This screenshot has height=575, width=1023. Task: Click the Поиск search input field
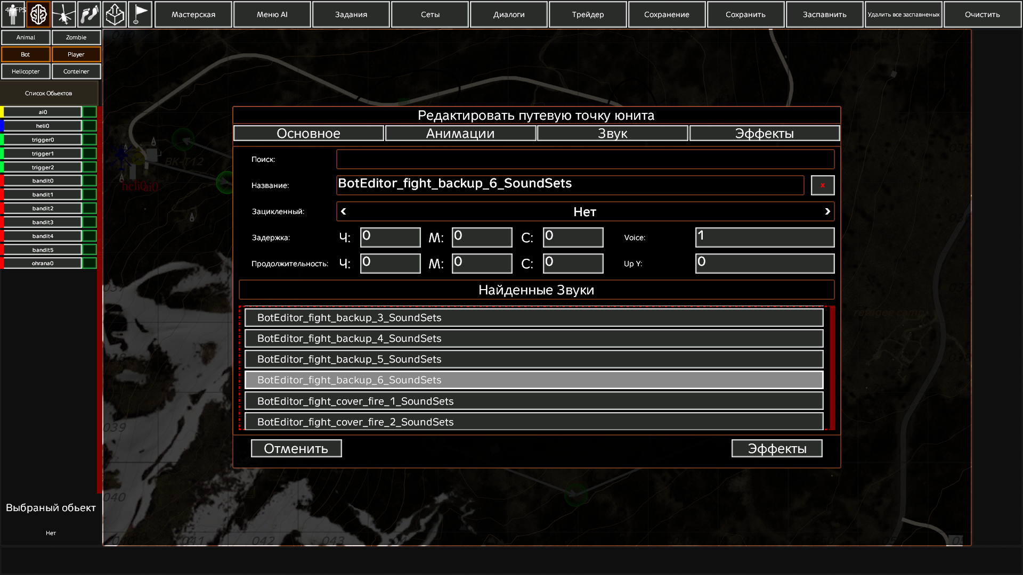click(x=585, y=159)
